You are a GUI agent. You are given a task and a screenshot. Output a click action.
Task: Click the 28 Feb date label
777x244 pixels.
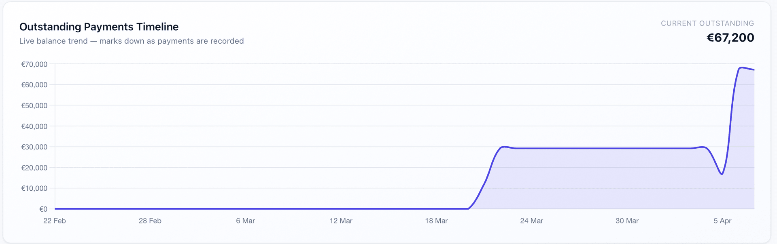pos(150,221)
